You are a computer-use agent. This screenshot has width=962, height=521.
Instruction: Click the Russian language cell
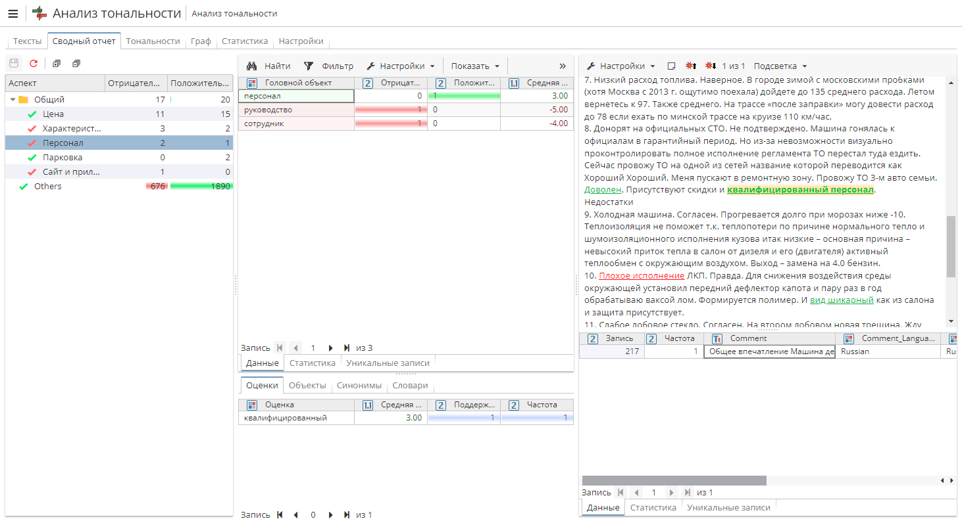coord(888,351)
